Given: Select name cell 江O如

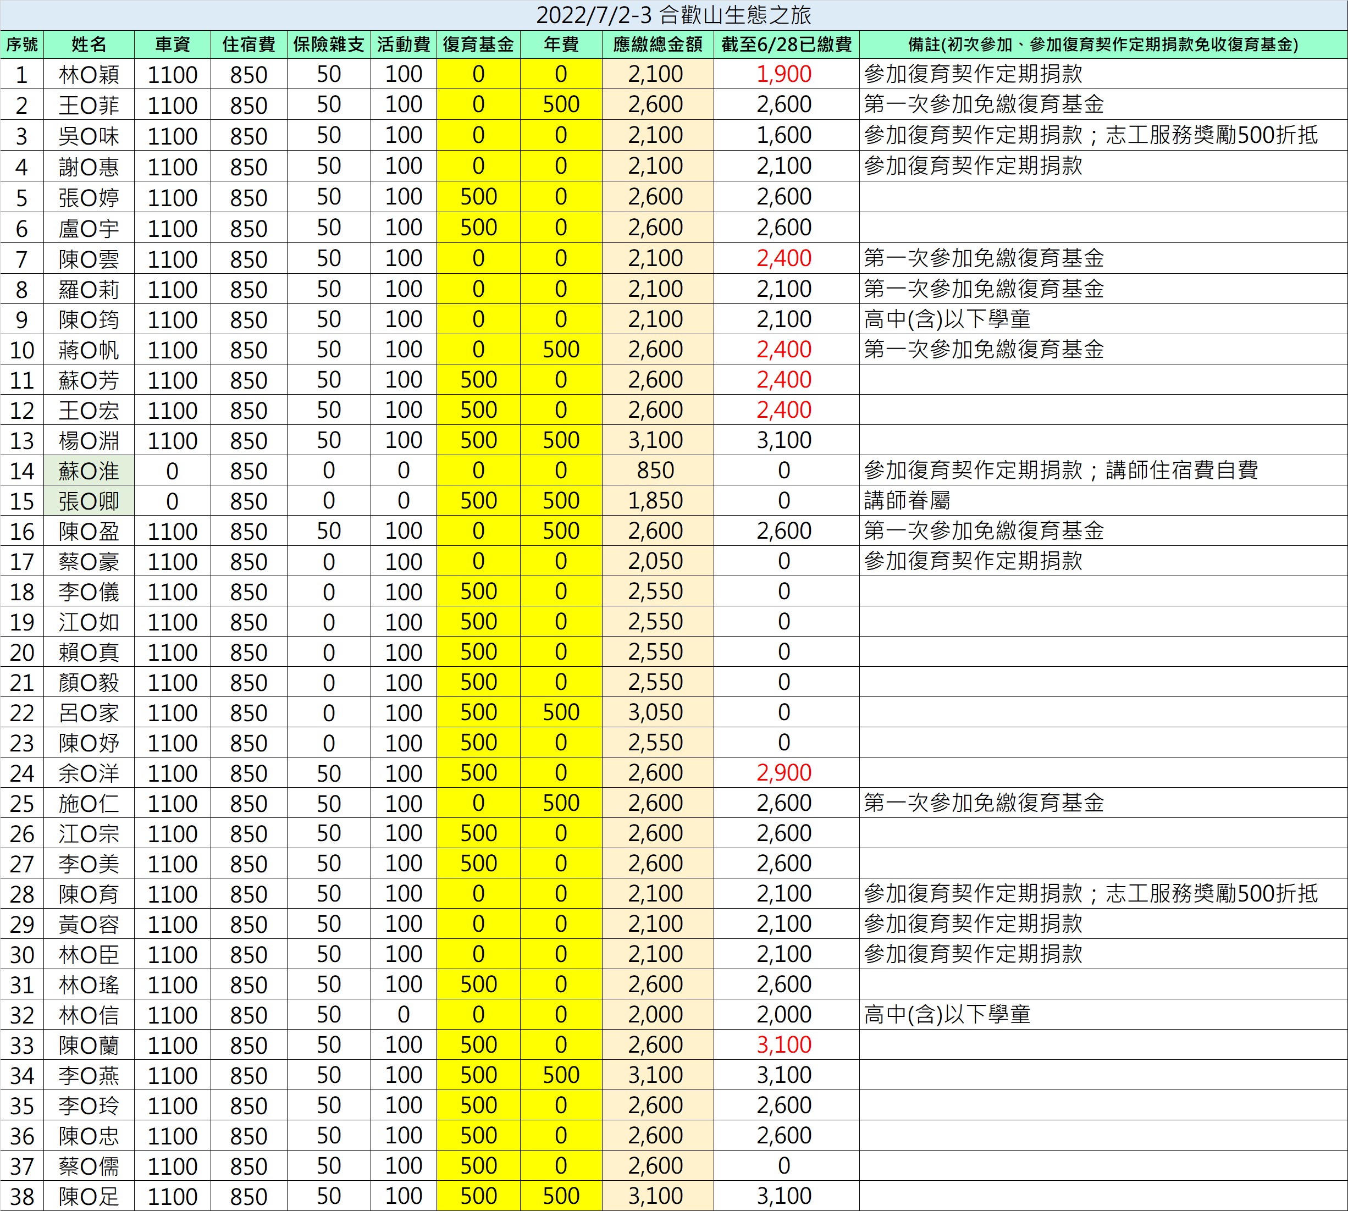Looking at the screenshot, I should [x=89, y=622].
